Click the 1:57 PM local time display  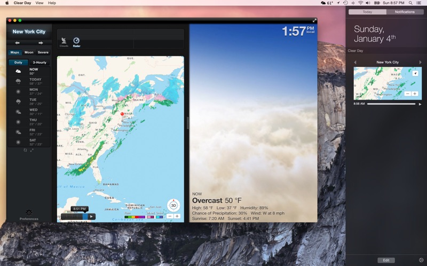point(298,31)
